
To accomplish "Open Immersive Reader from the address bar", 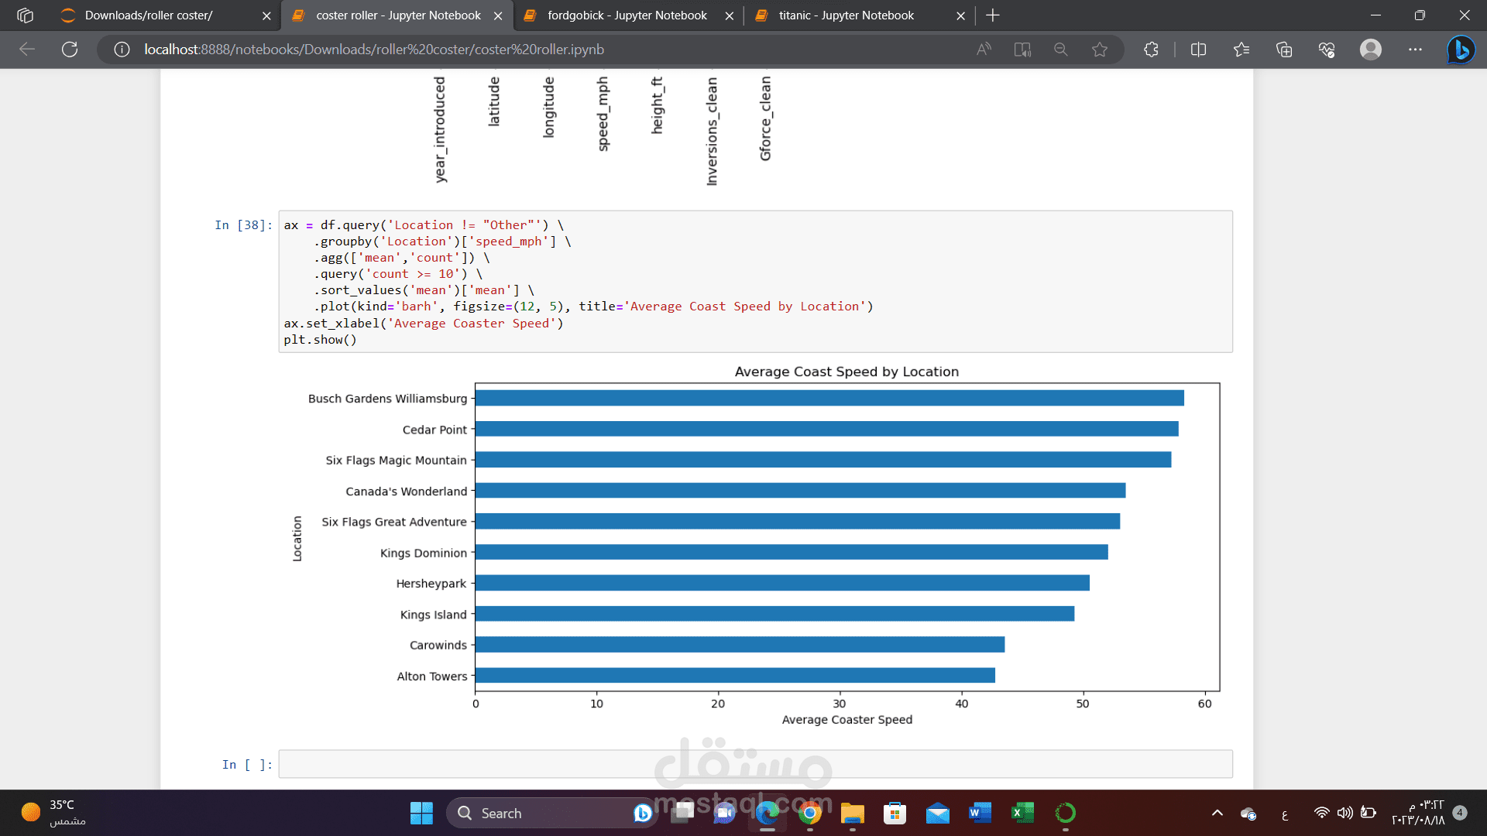I will point(1022,50).
